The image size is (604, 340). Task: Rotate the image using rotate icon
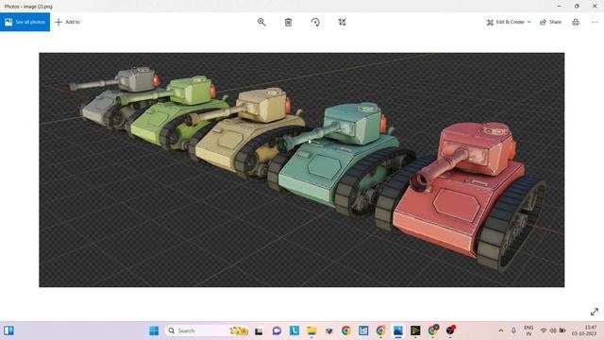(x=315, y=22)
